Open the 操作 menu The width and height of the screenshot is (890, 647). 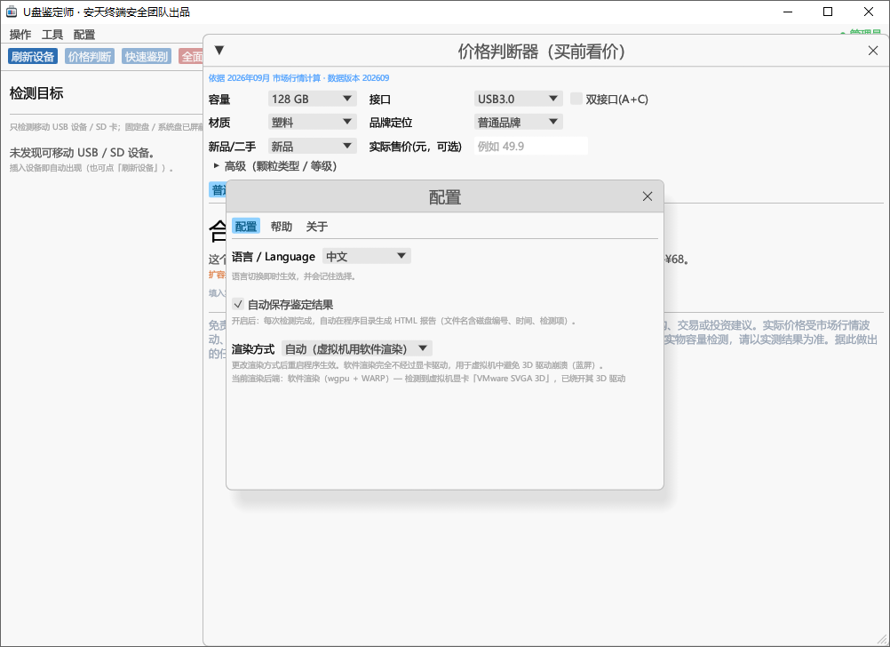pyautogui.click(x=20, y=35)
